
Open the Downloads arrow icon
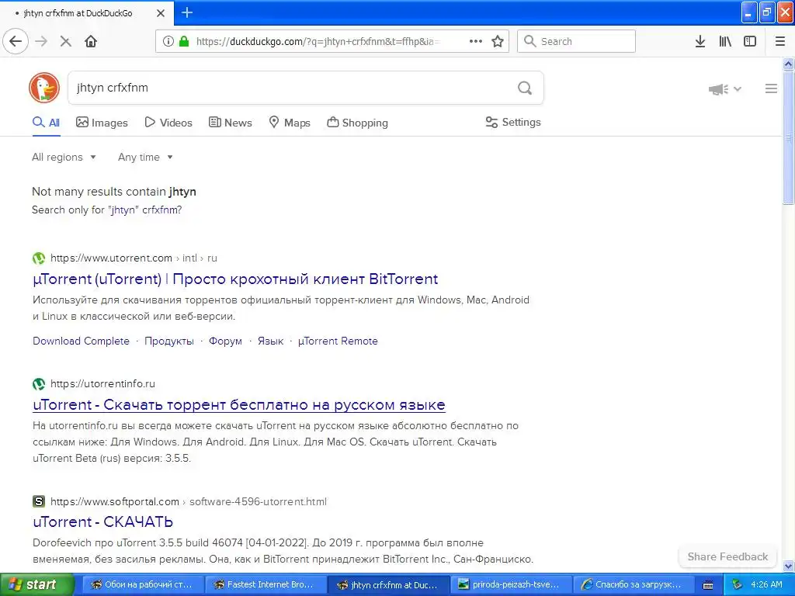(x=700, y=41)
